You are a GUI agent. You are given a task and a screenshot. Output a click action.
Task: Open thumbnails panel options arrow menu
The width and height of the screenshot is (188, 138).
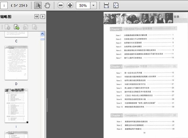[43, 17]
